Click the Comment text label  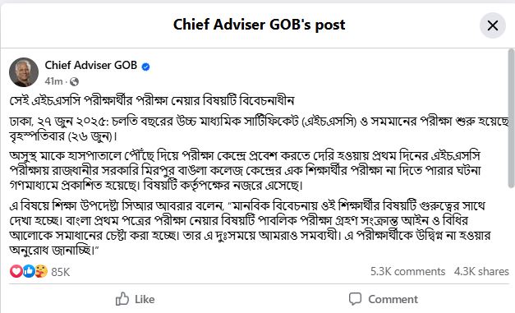tap(393, 299)
